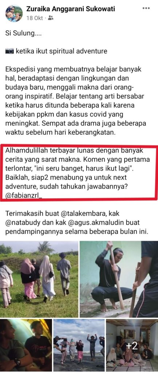Click the camera emoji in the post
Viewport: 158px width, 374px height.
[10, 51]
